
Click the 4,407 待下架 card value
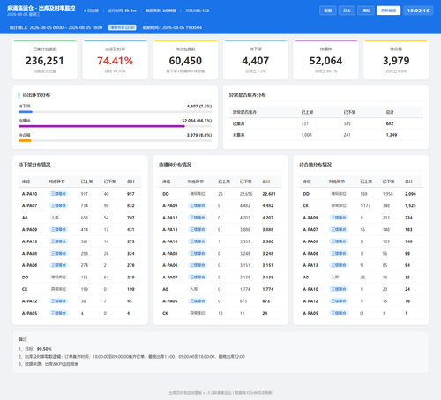pyautogui.click(x=256, y=61)
